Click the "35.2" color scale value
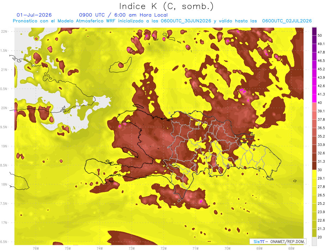Image resolution: width=327 pixels, height=252 pixels. [321, 136]
